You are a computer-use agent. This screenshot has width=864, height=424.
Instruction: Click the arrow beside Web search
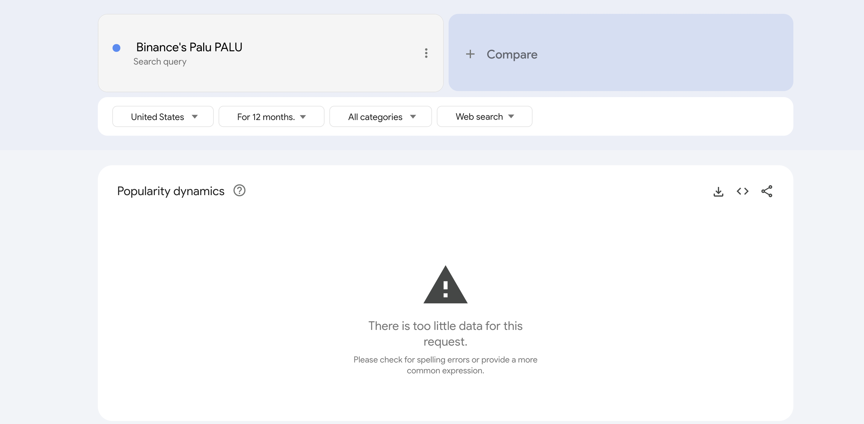click(511, 116)
